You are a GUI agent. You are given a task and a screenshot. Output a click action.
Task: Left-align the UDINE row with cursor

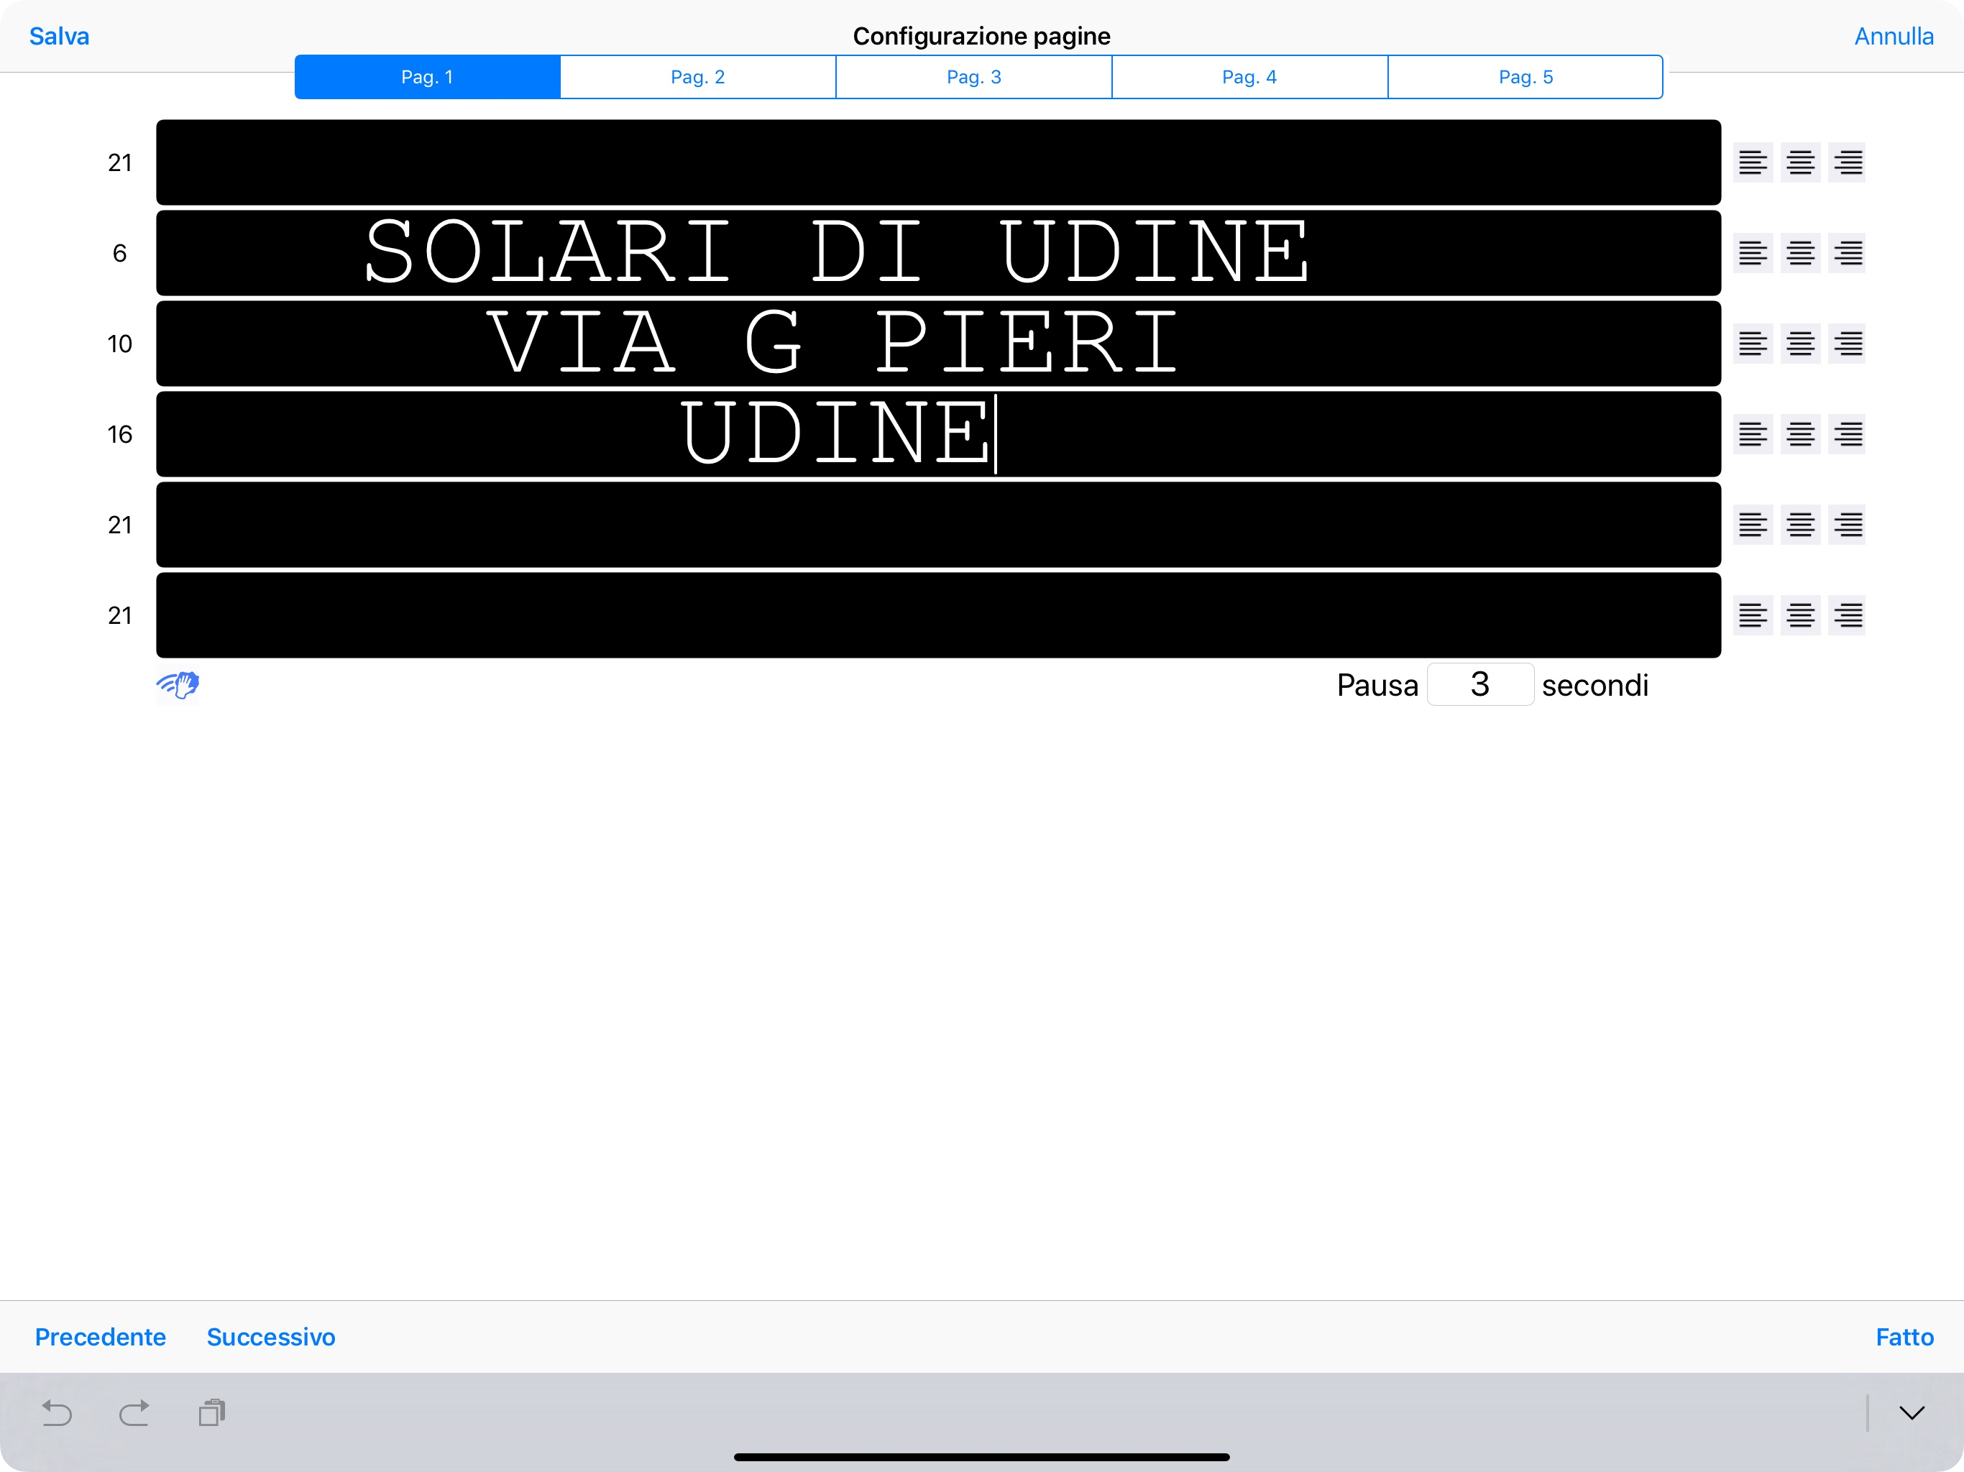coord(1753,434)
